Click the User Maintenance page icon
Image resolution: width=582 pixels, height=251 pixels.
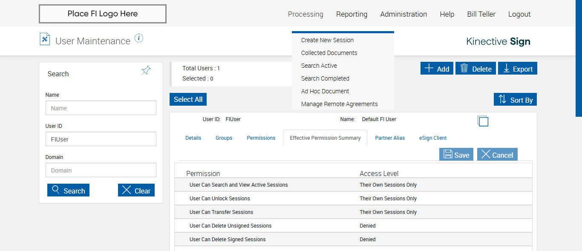coord(45,39)
